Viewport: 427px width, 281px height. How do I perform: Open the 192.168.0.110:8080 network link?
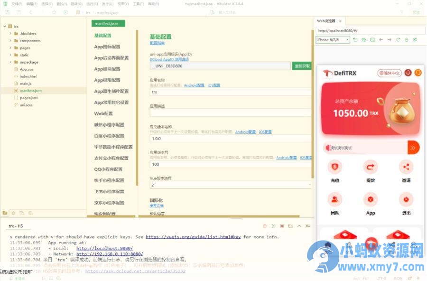(110, 254)
